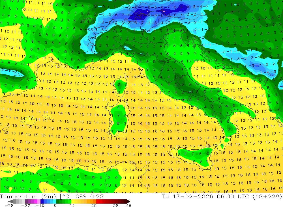
Task: Click the dark right arrow end of color scale
Action: pos(128,201)
